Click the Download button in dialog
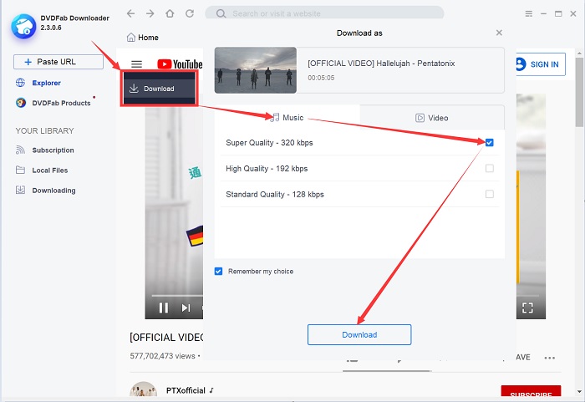 tap(359, 335)
